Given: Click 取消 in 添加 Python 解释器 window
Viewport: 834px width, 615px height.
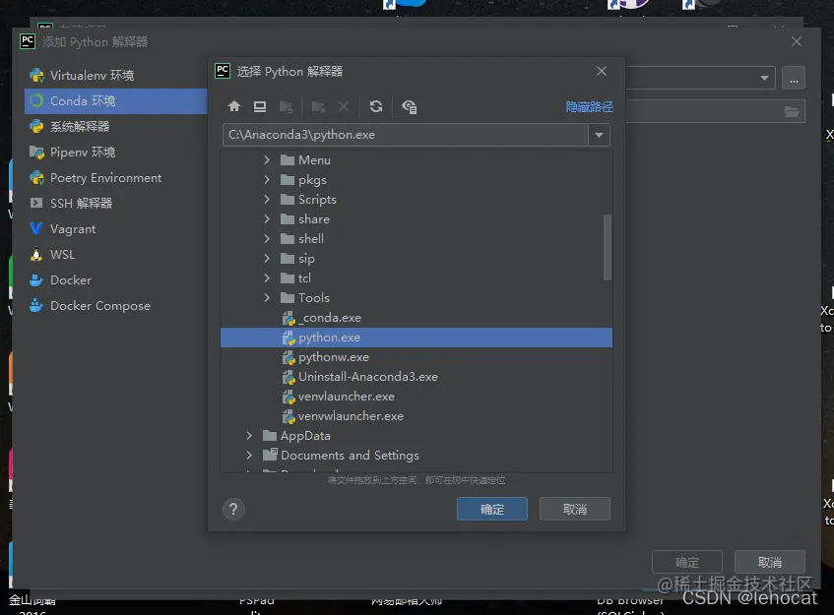Looking at the screenshot, I should (770, 563).
